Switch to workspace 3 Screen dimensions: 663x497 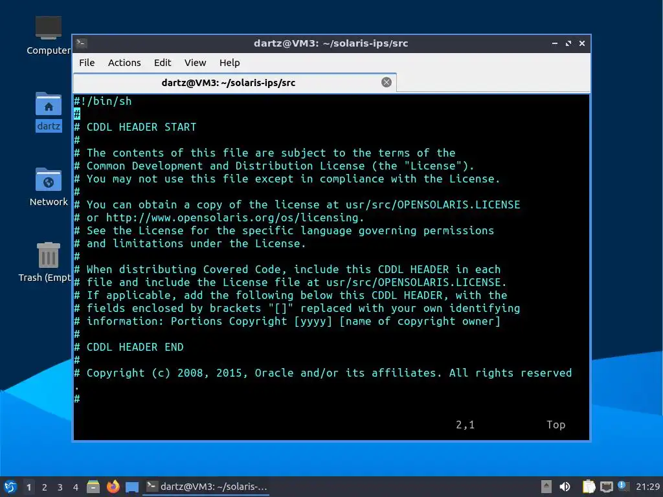pos(60,487)
